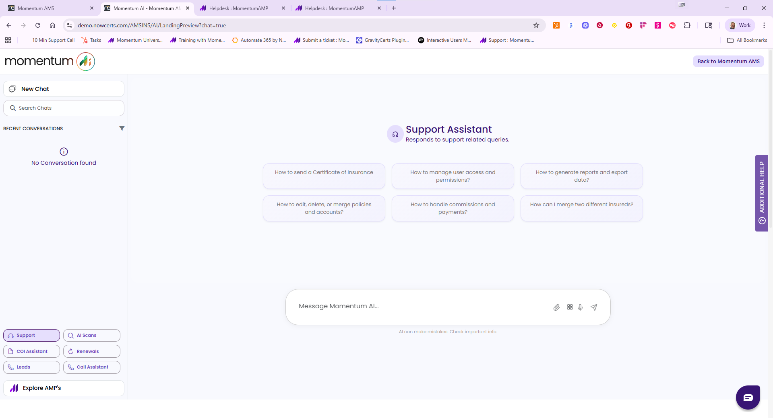Switch to the Momentum AMS tab
The height and width of the screenshot is (418, 773).
50,8
